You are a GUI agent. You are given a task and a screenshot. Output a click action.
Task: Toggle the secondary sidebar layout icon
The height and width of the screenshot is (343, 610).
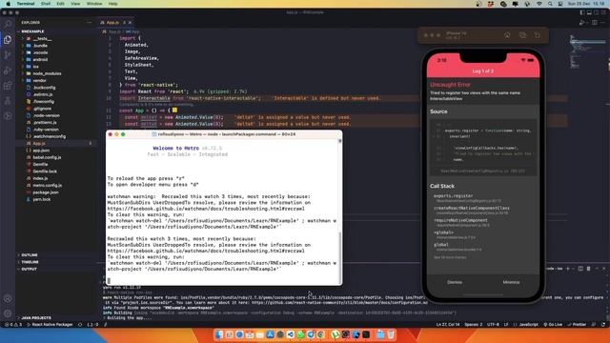pos(596,12)
